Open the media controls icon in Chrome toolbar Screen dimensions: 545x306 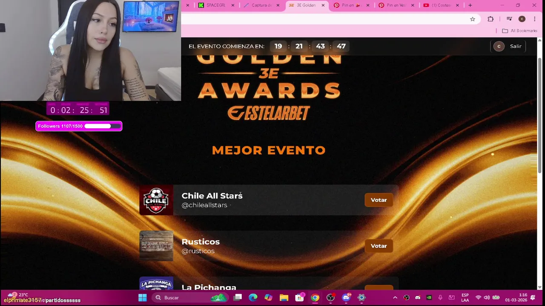coord(509,19)
